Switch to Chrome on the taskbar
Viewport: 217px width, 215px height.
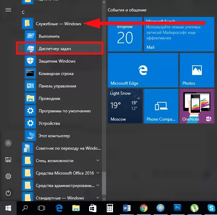[x=143, y=208]
